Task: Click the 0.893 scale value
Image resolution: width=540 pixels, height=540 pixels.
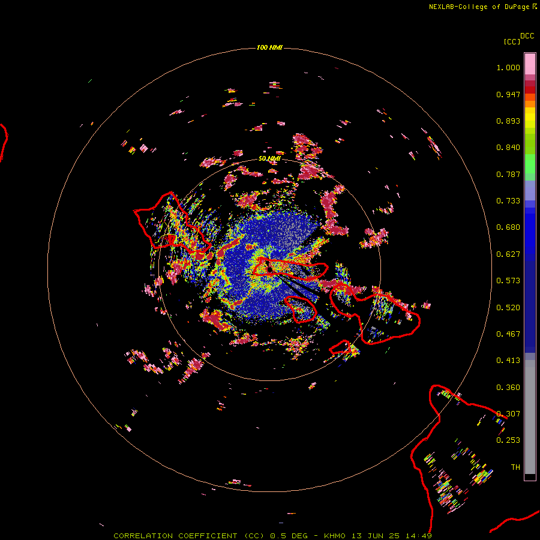Action: tap(508, 121)
